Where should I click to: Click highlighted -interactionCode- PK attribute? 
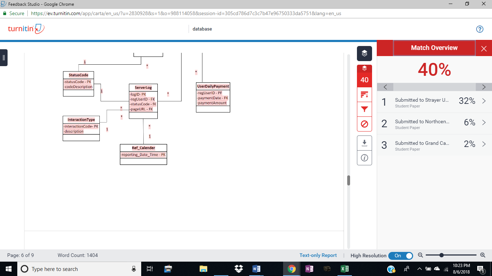pyautogui.click(x=81, y=126)
